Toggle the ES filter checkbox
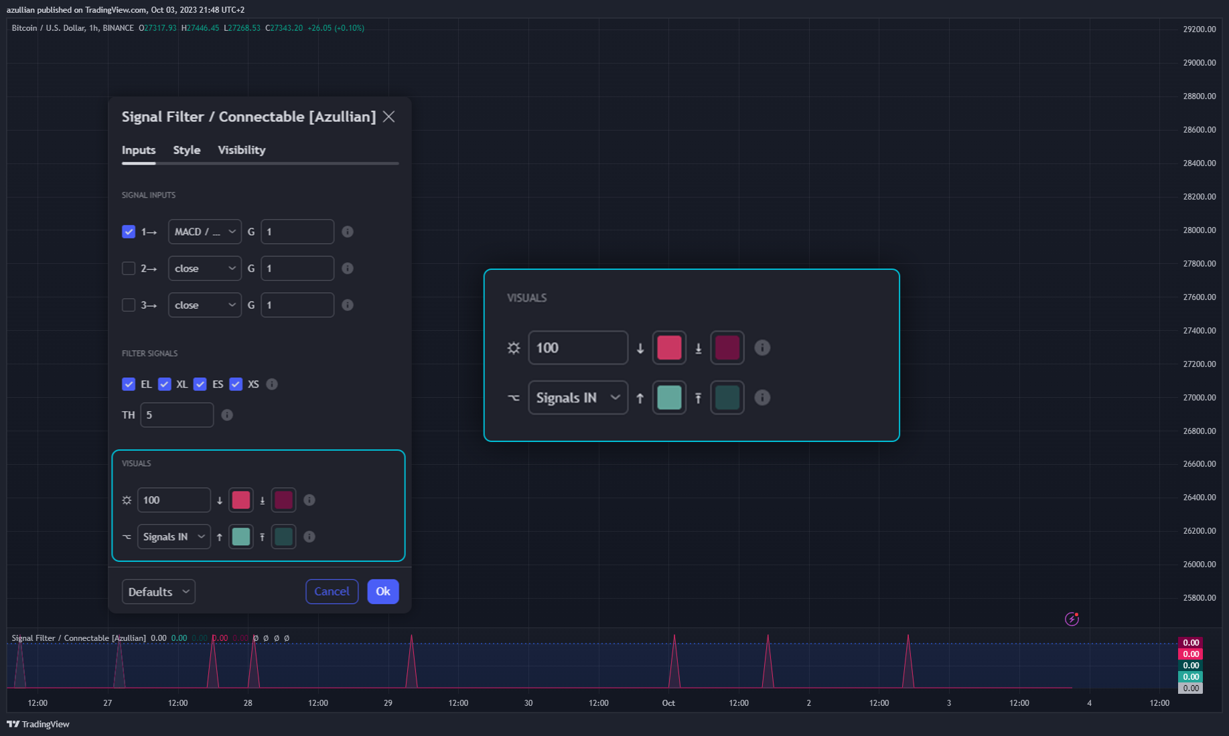The height and width of the screenshot is (736, 1229). pyautogui.click(x=200, y=384)
